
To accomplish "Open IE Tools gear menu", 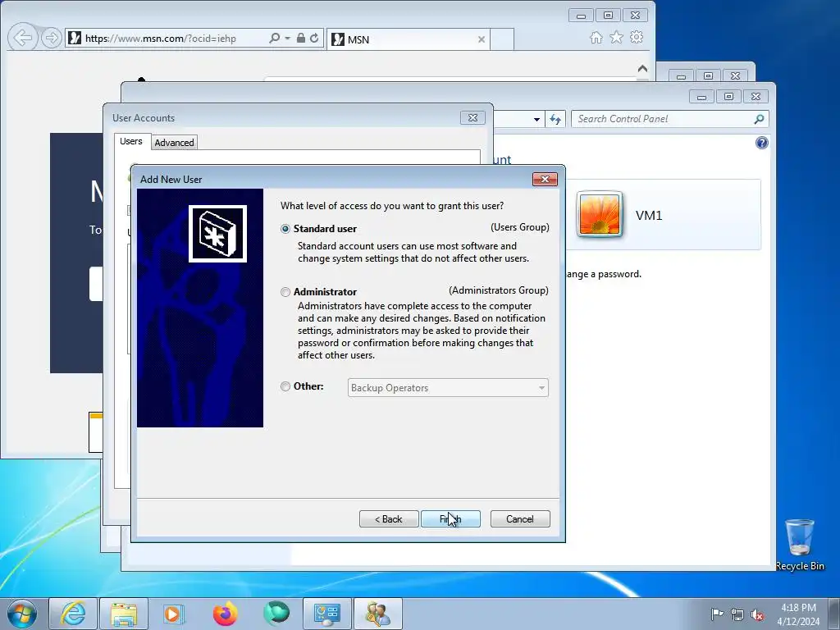I will [637, 38].
